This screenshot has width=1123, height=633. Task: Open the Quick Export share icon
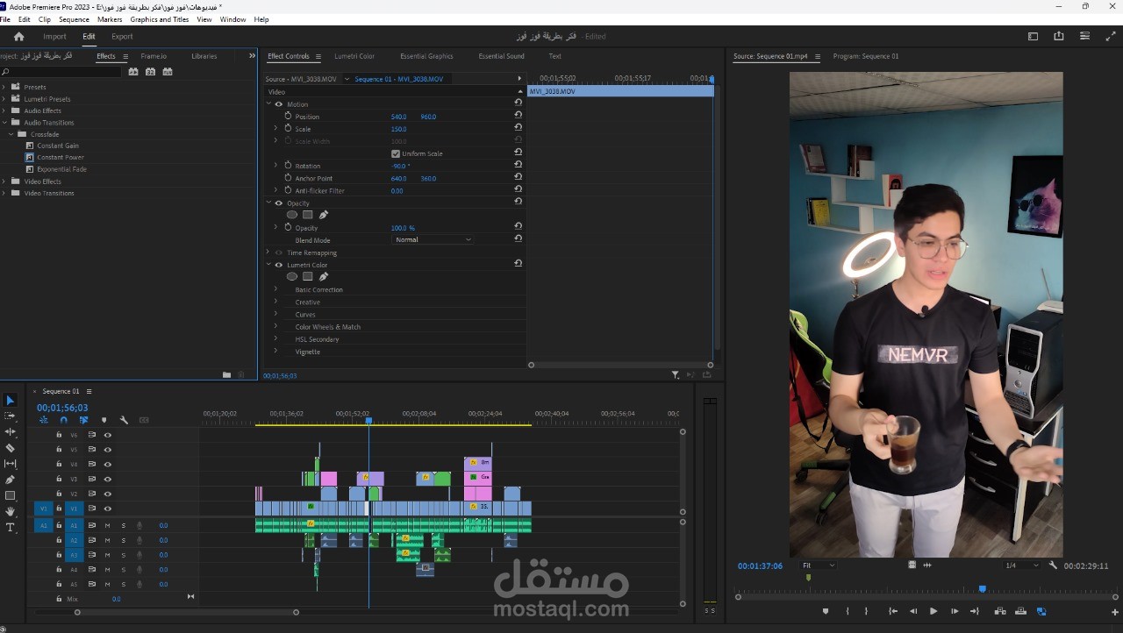1059,36
